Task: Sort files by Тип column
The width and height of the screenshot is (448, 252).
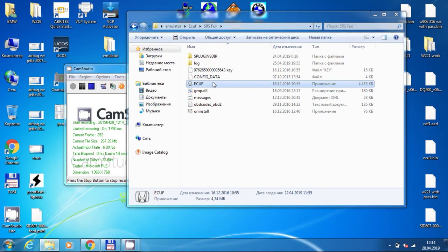Action: pos(330,47)
